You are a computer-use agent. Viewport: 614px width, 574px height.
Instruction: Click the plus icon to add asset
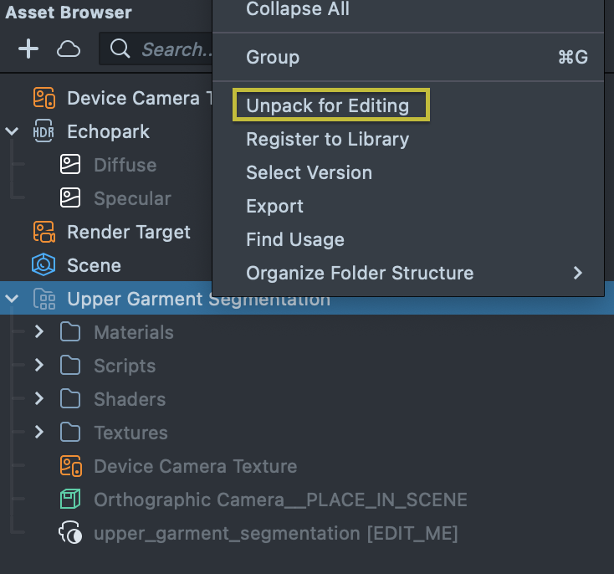coord(28,49)
